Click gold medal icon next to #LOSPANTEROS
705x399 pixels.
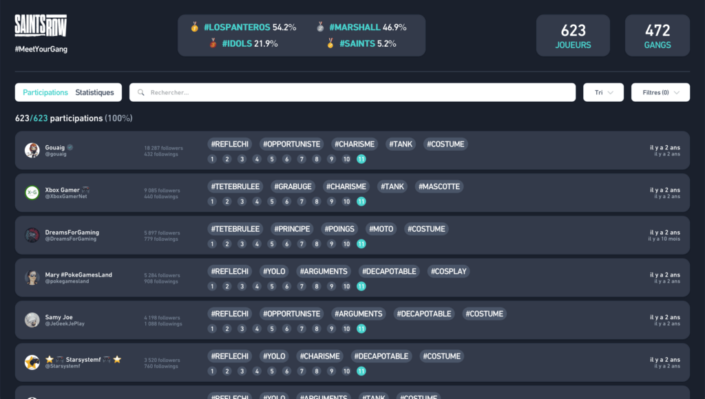click(x=194, y=27)
